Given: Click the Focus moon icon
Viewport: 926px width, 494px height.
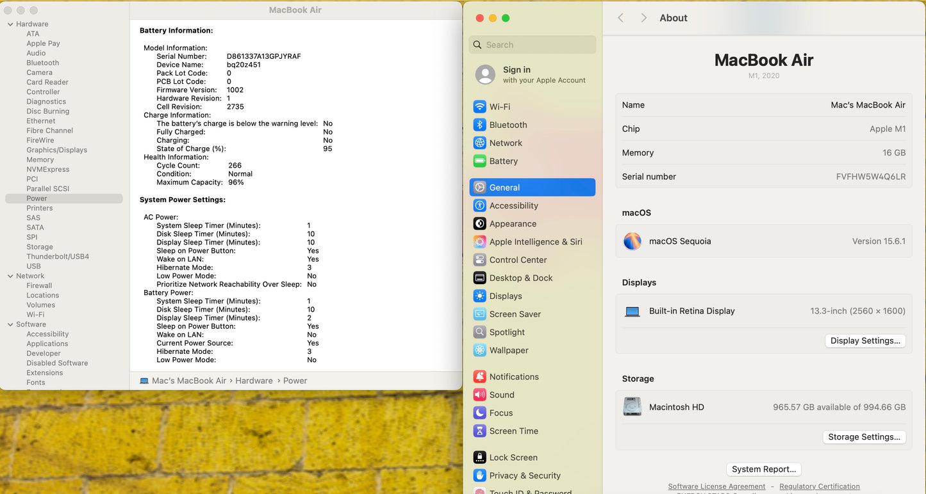Looking at the screenshot, I should tap(479, 413).
